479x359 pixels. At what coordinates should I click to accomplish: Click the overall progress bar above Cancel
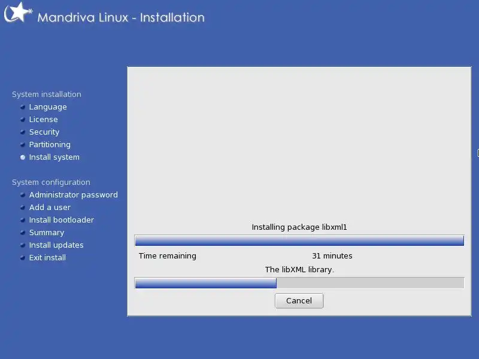(299, 283)
